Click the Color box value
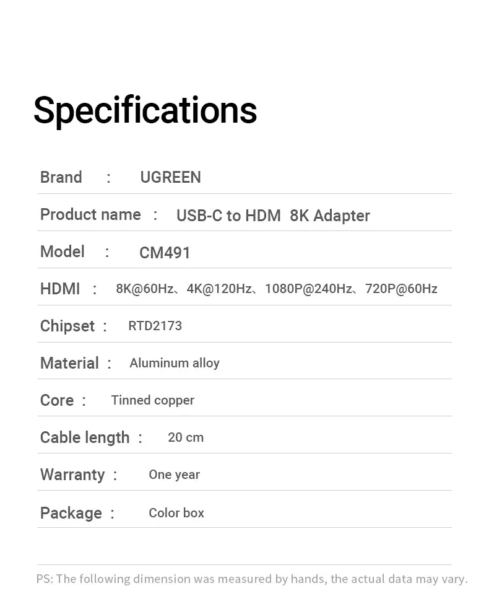 click(176, 513)
